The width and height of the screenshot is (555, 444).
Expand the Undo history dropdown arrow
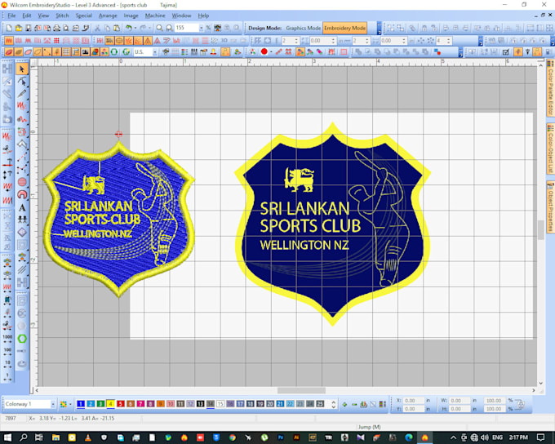[135, 28]
